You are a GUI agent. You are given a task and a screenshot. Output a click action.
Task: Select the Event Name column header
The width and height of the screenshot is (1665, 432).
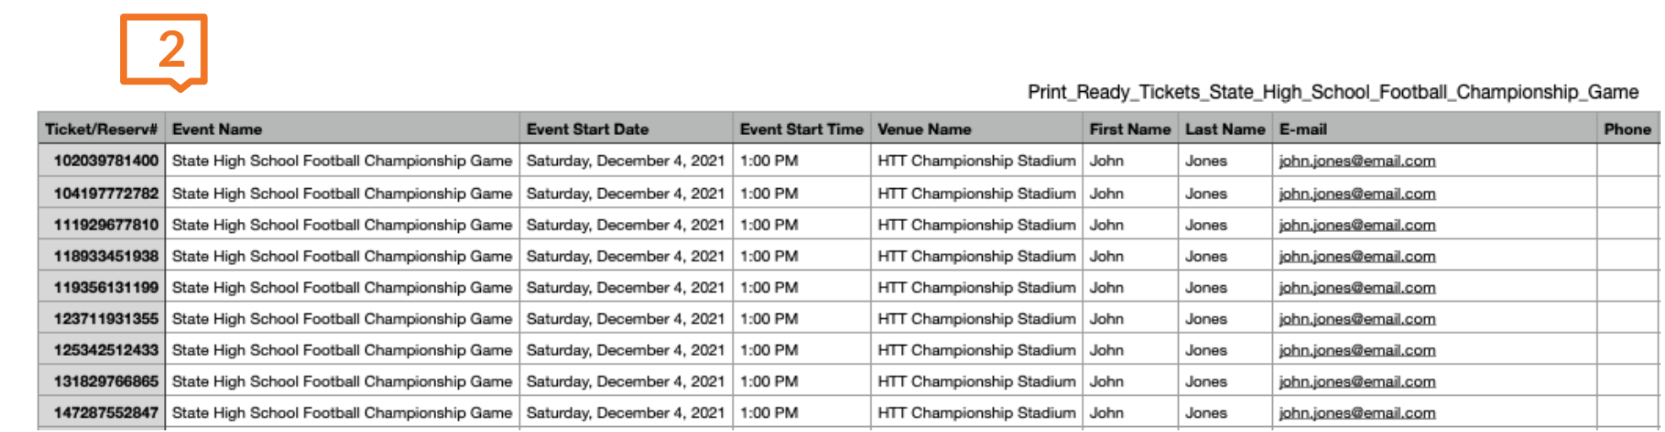342,129
